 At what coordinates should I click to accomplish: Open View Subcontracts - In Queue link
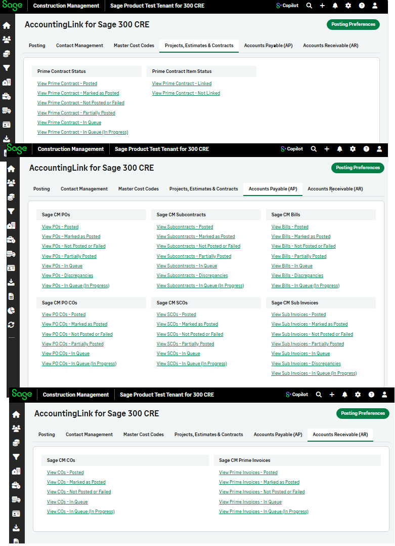[187, 266]
